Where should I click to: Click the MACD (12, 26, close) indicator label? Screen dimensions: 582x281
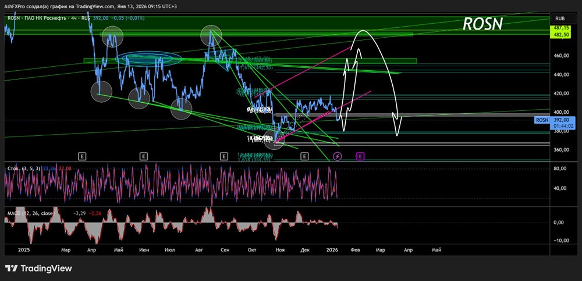[31, 213]
